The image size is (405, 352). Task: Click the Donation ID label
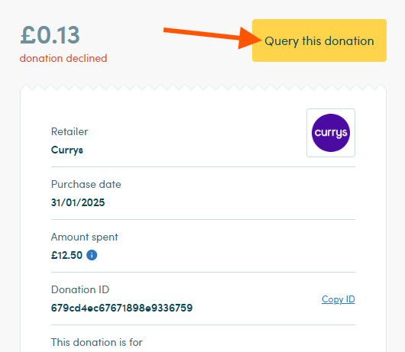click(80, 289)
